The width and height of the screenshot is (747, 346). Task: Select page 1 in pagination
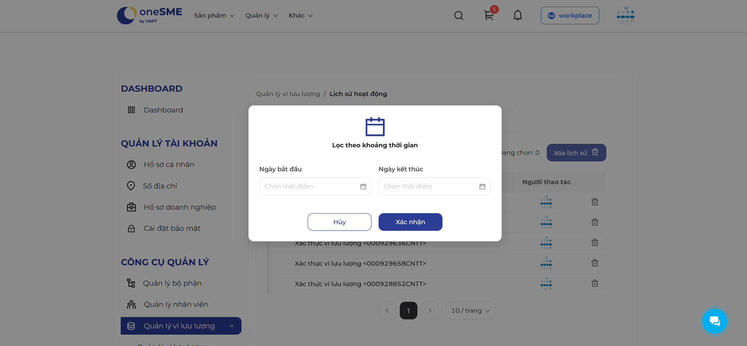tap(408, 311)
